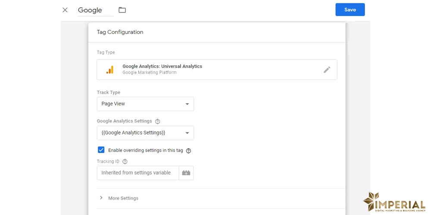Image resolution: width=431 pixels, height=215 pixels.
Task: Click the Save button
Action: [x=350, y=10]
